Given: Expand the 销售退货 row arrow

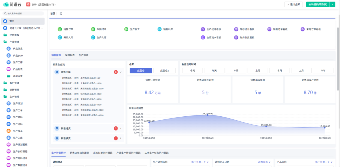Looking at the screenshot, I should click(121, 129).
